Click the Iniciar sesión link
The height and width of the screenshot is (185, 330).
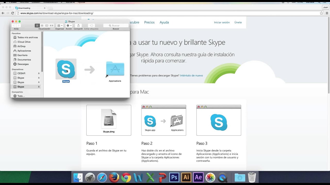[222, 22]
